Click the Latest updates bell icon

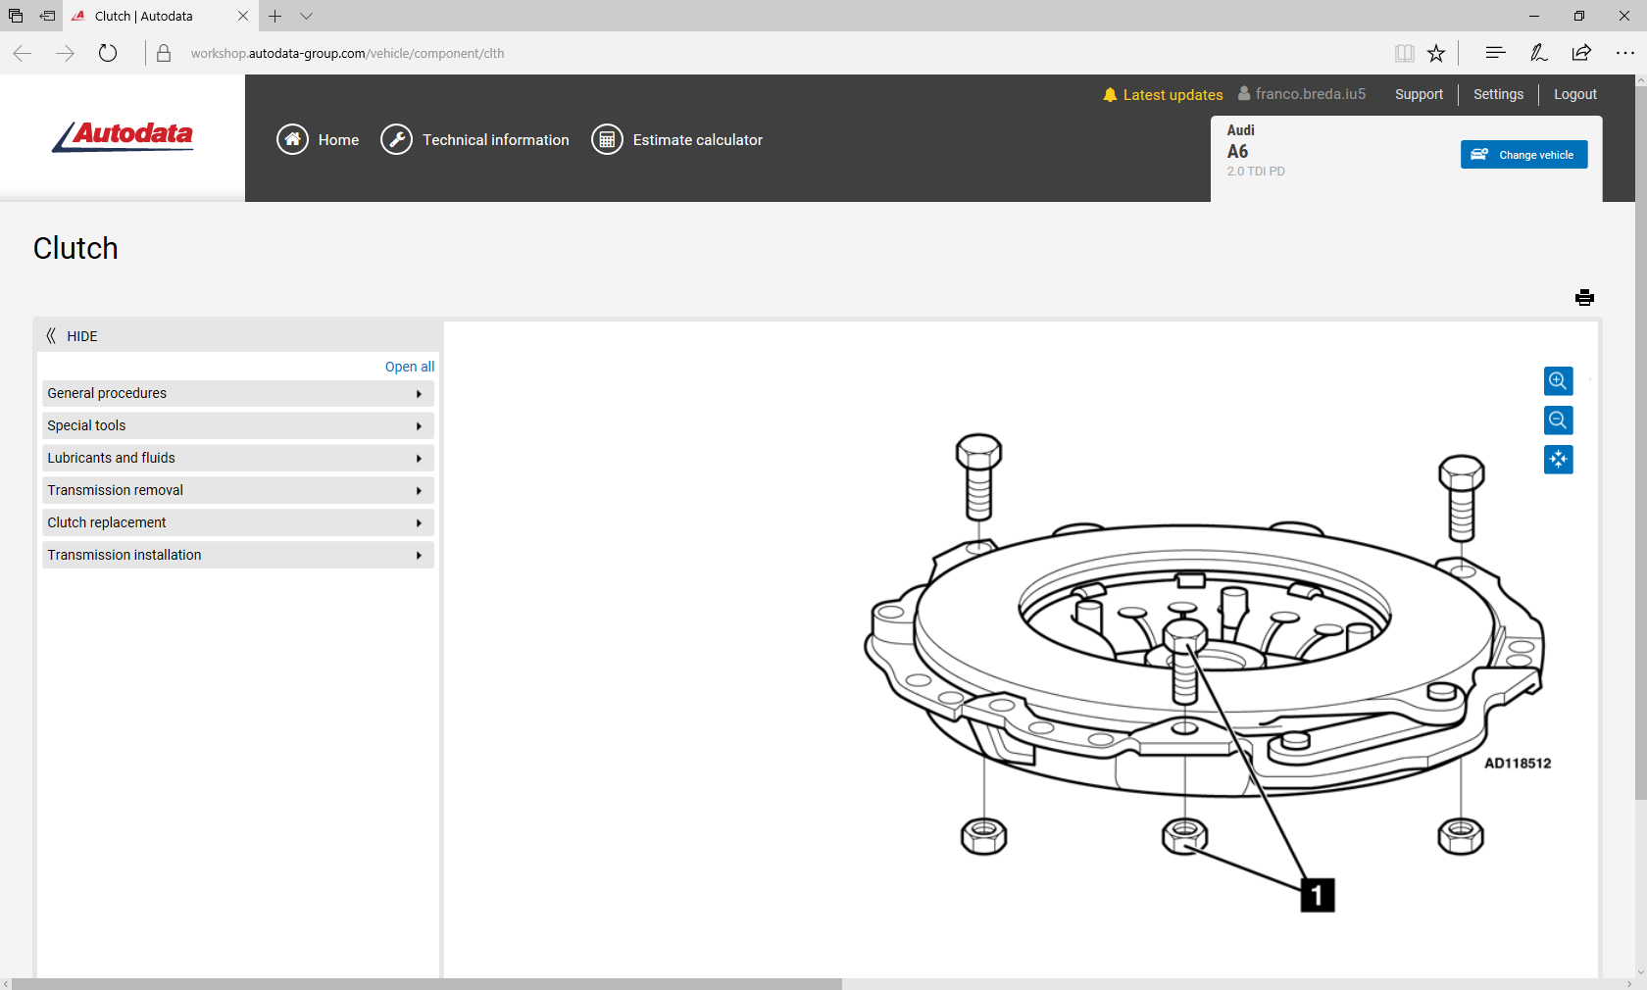pos(1110,95)
